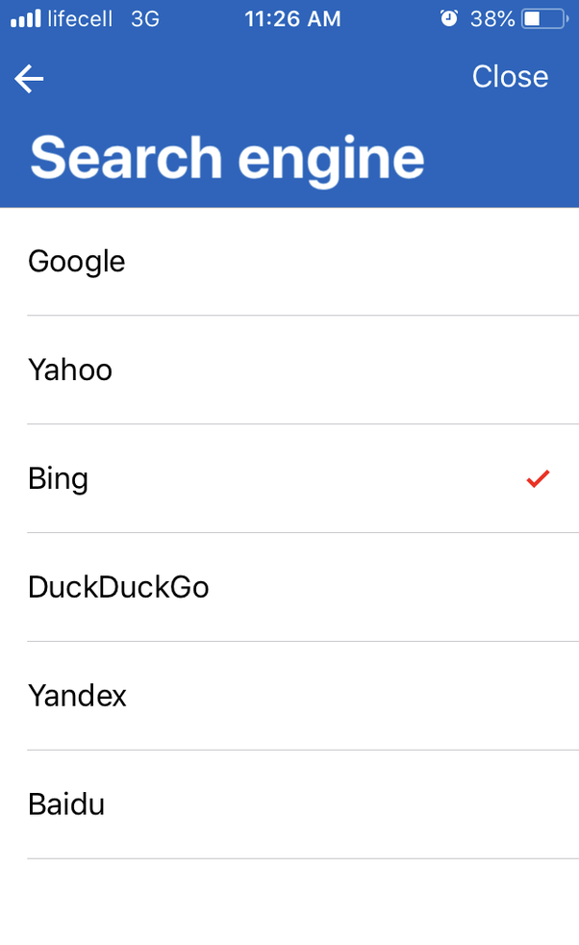579x945 pixels.
Task: Select Yahoo as the search engine
Action: pyautogui.click(x=69, y=370)
